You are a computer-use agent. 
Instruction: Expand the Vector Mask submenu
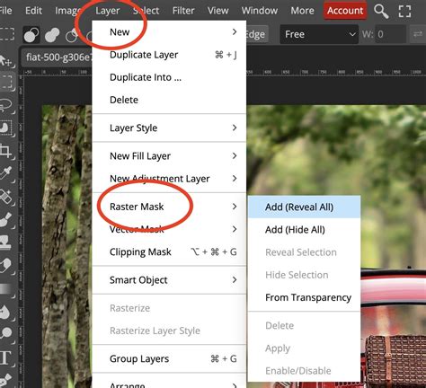pyautogui.click(x=169, y=229)
